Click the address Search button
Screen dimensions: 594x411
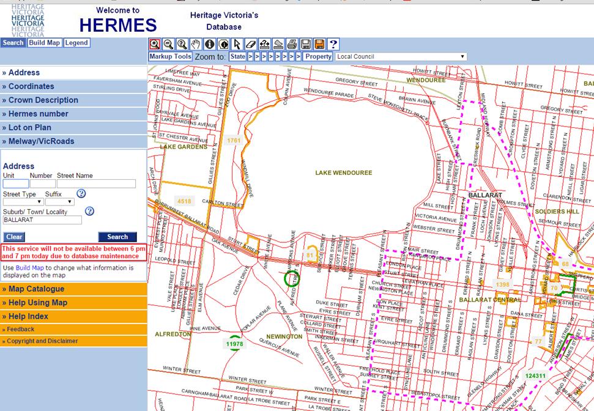pyautogui.click(x=117, y=237)
